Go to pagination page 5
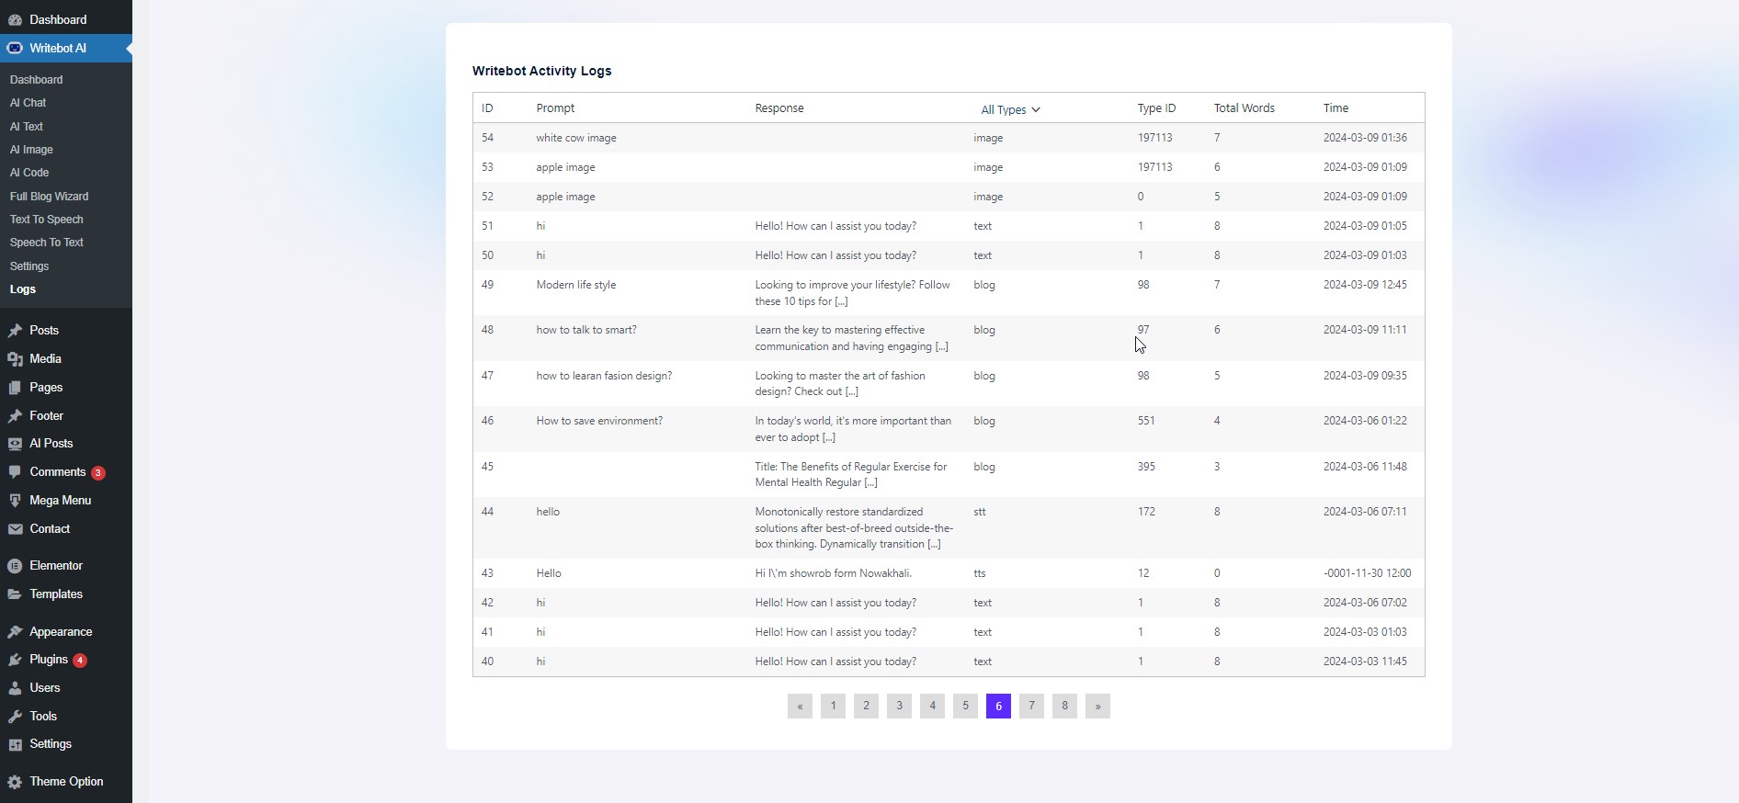 [965, 706]
